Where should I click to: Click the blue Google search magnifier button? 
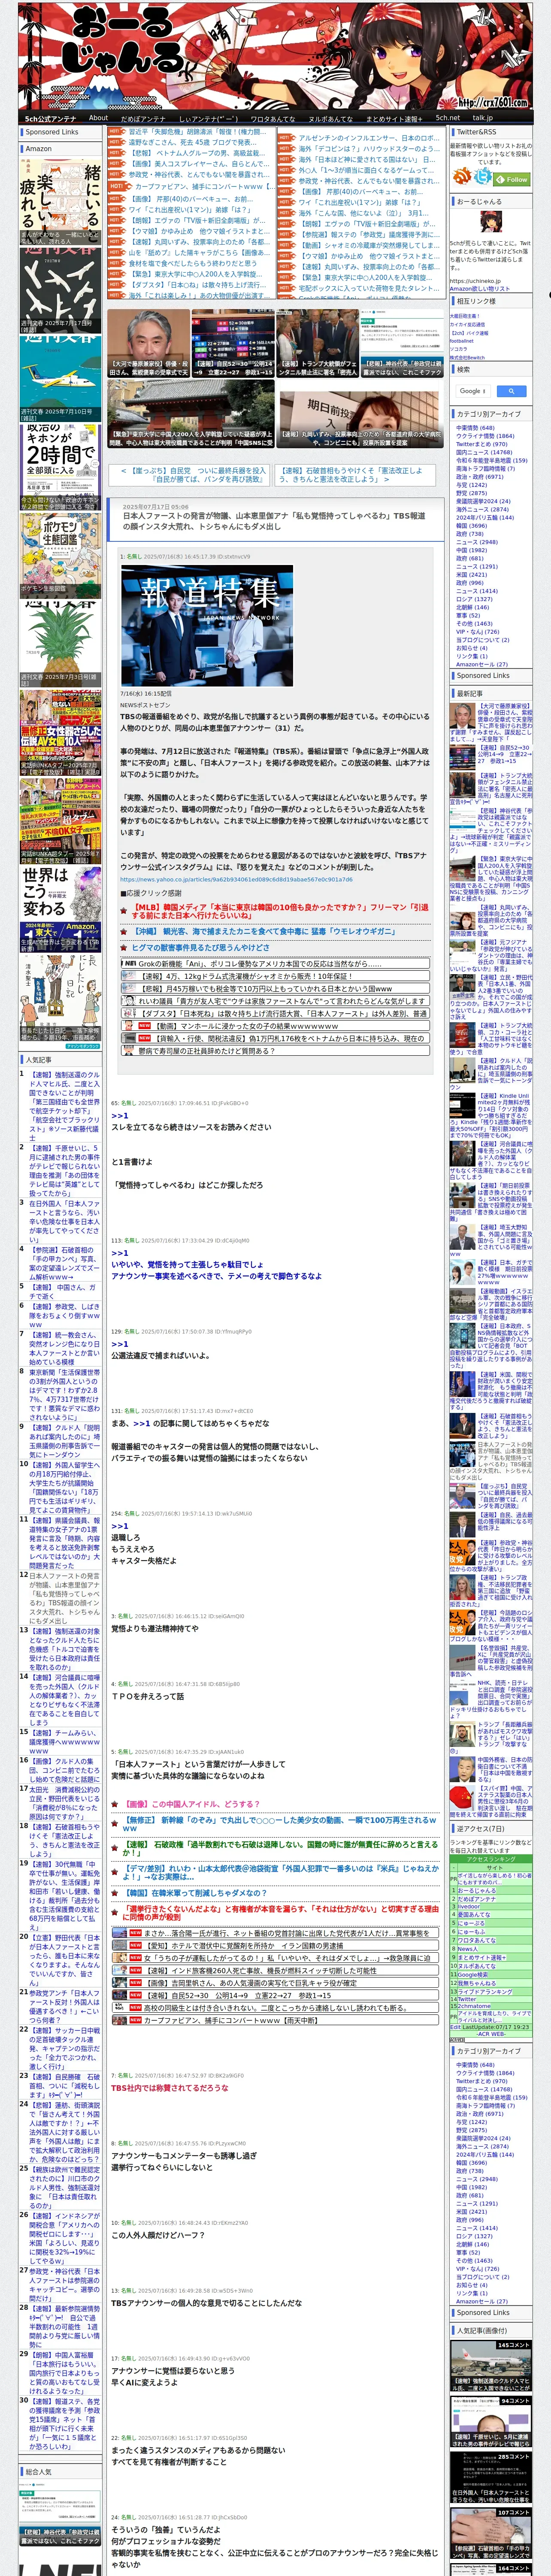pyautogui.click(x=511, y=391)
